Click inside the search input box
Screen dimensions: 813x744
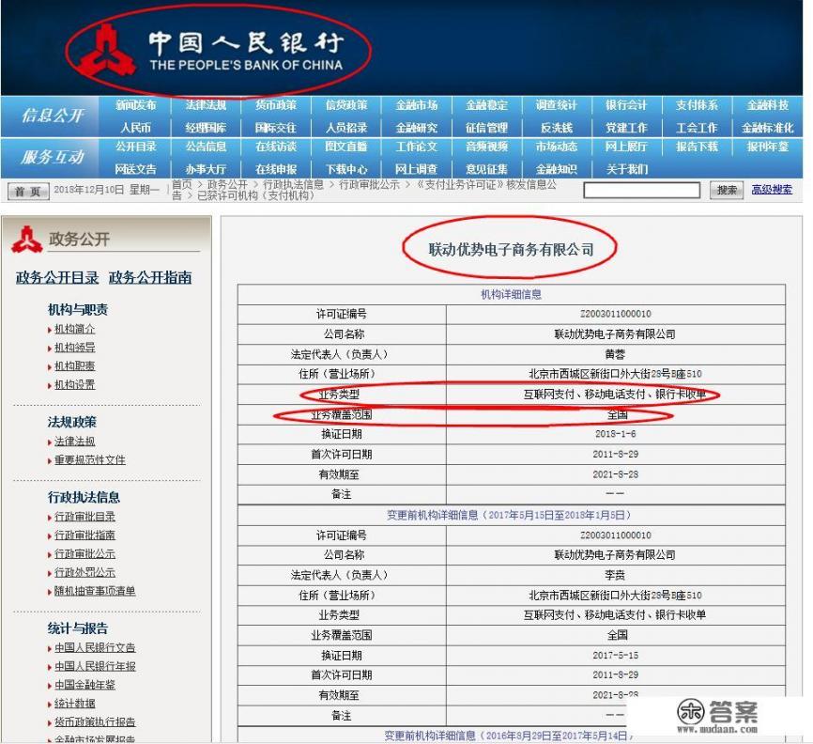coord(643,189)
